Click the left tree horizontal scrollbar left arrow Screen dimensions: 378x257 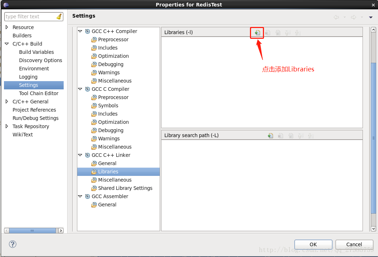[x=7, y=230]
